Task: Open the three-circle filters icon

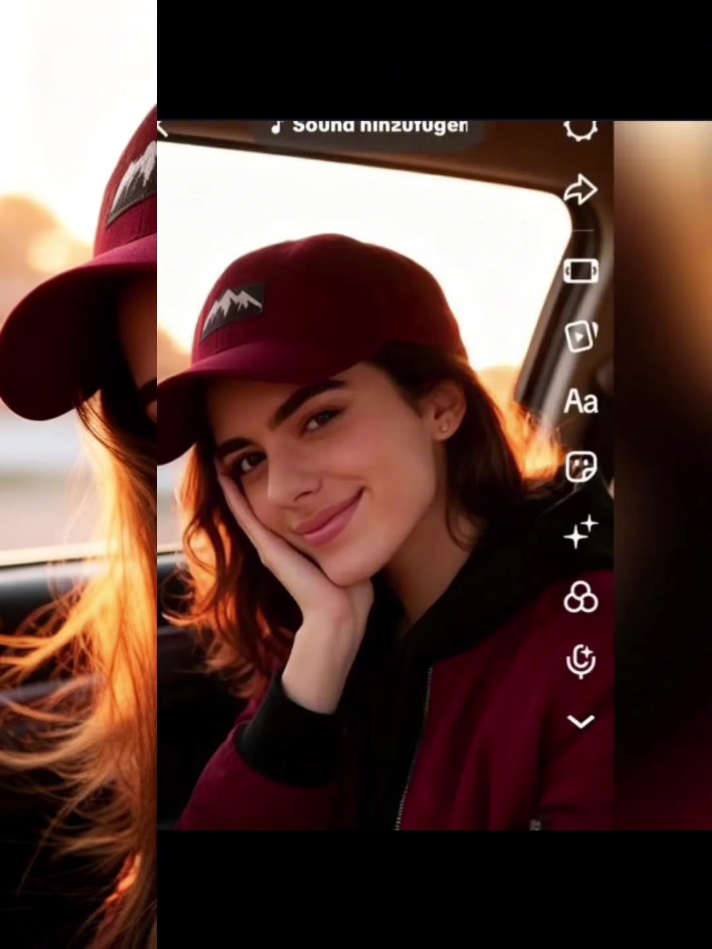Action: click(581, 597)
